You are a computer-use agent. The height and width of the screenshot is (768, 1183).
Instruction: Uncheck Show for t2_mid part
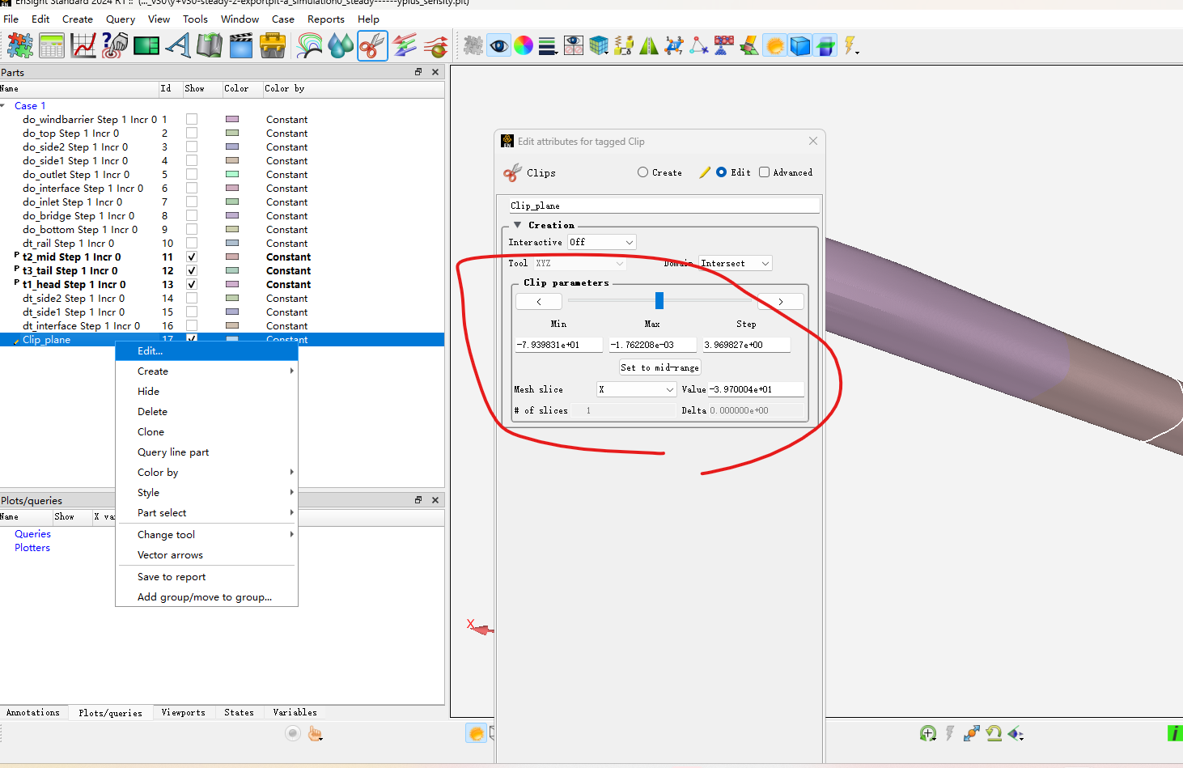[192, 257]
